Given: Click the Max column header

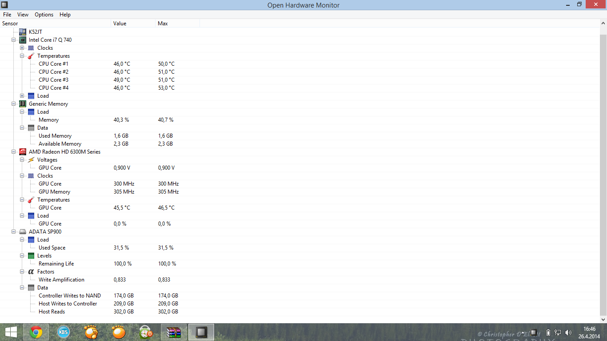Looking at the screenshot, I should (177, 24).
